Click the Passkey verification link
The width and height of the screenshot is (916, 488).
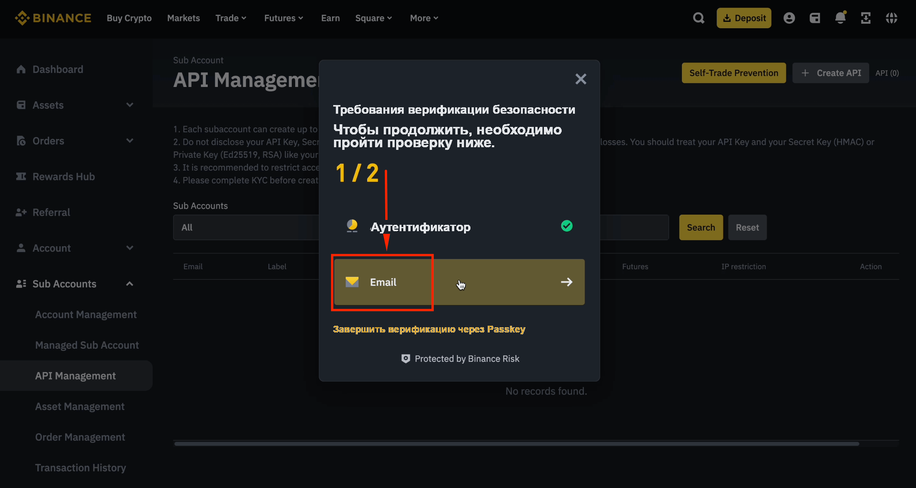click(x=429, y=329)
